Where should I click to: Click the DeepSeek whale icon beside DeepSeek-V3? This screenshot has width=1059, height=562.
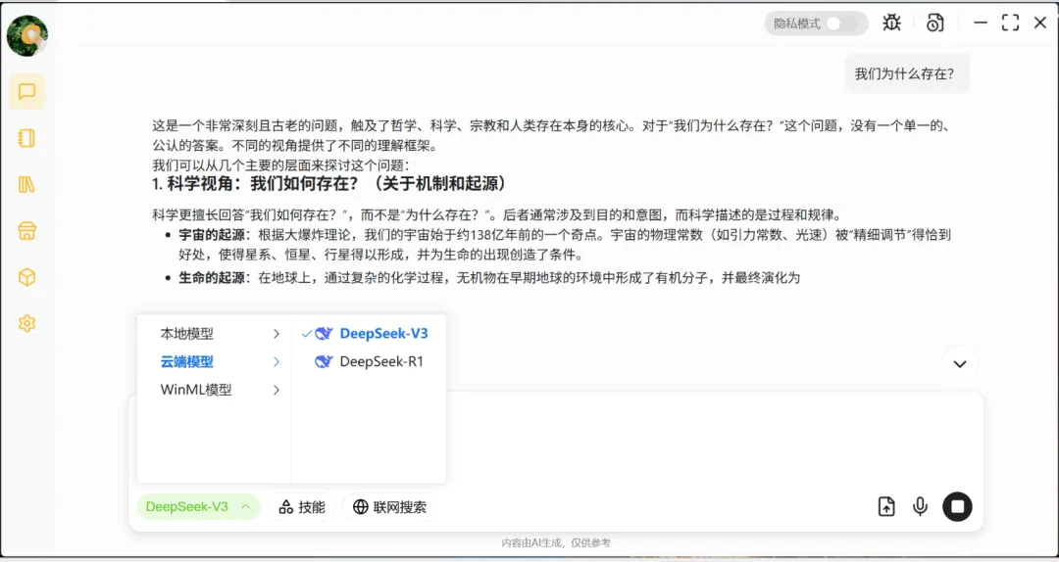tap(325, 333)
